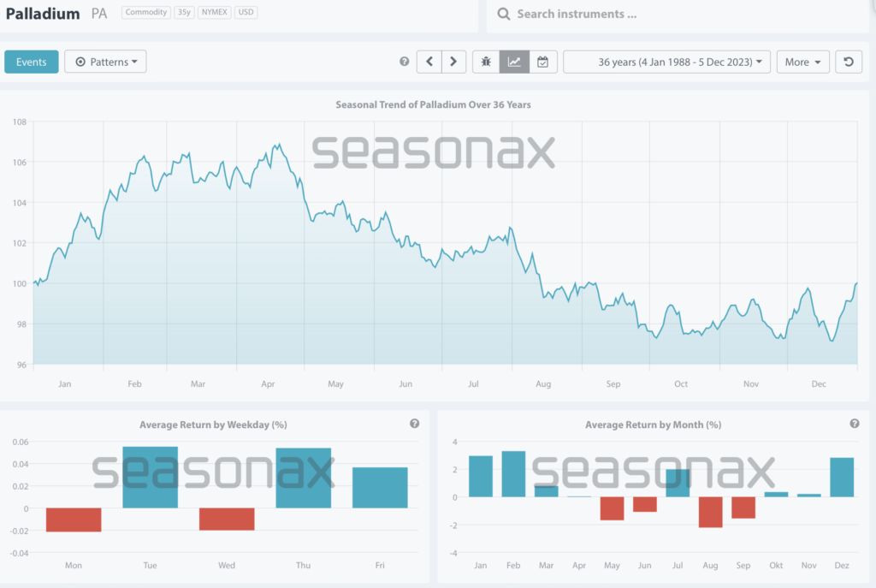Viewport: 876px width, 588px height.
Task: Click help icon in Average Return by Month
Action: tap(854, 424)
